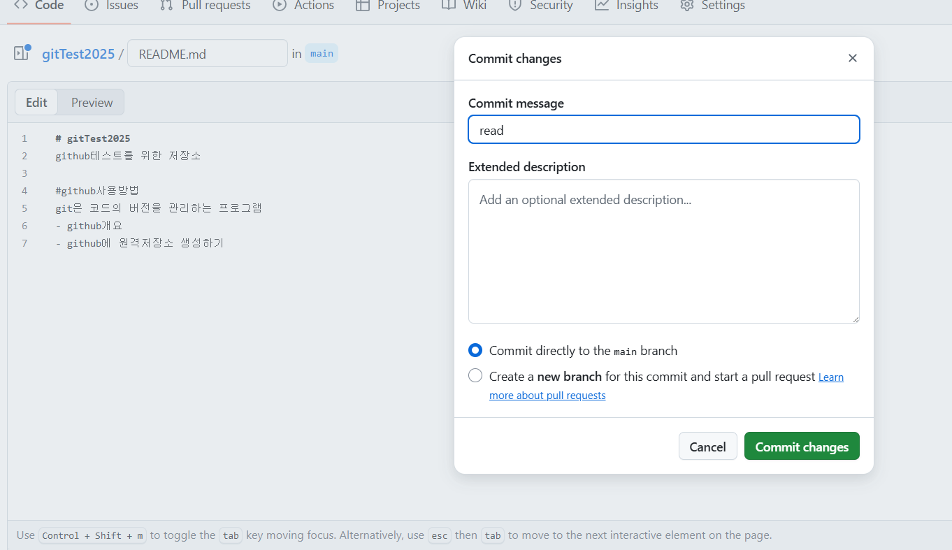The height and width of the screenshot is (550, 952).
Task: Click line number 3 in editor
Action: point(24,173)
